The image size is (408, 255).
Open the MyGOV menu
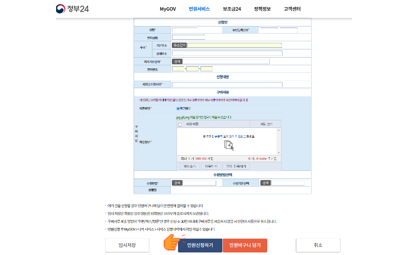(168, 9)
